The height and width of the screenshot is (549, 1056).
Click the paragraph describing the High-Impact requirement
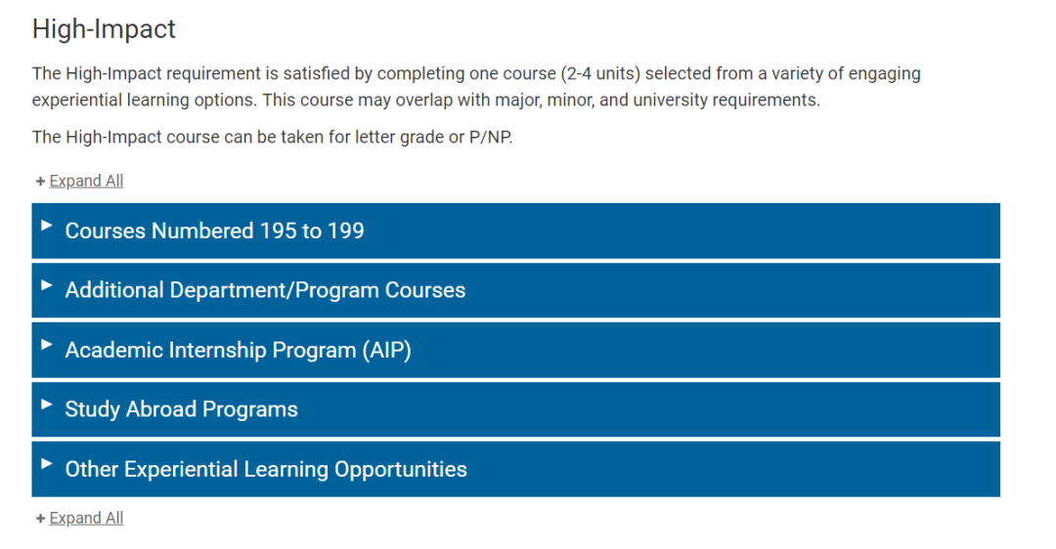[476, 86]
